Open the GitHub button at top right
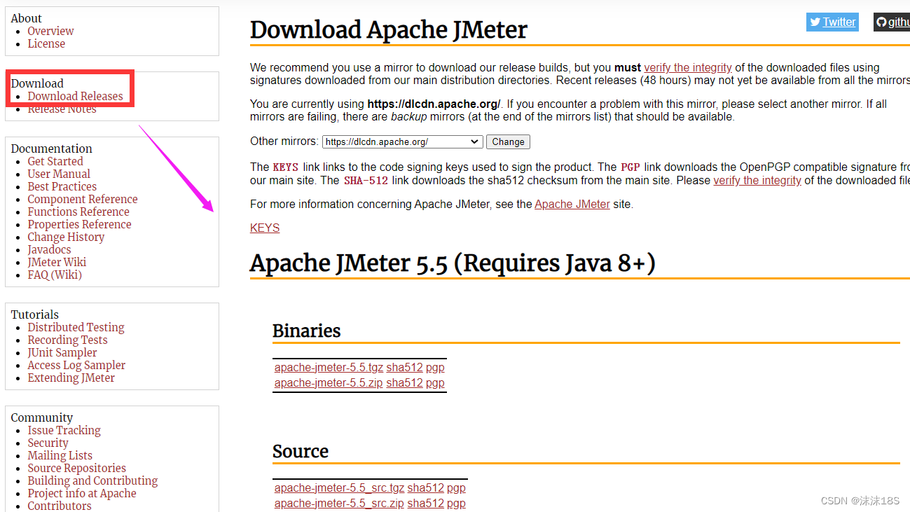 pos(892,22)
